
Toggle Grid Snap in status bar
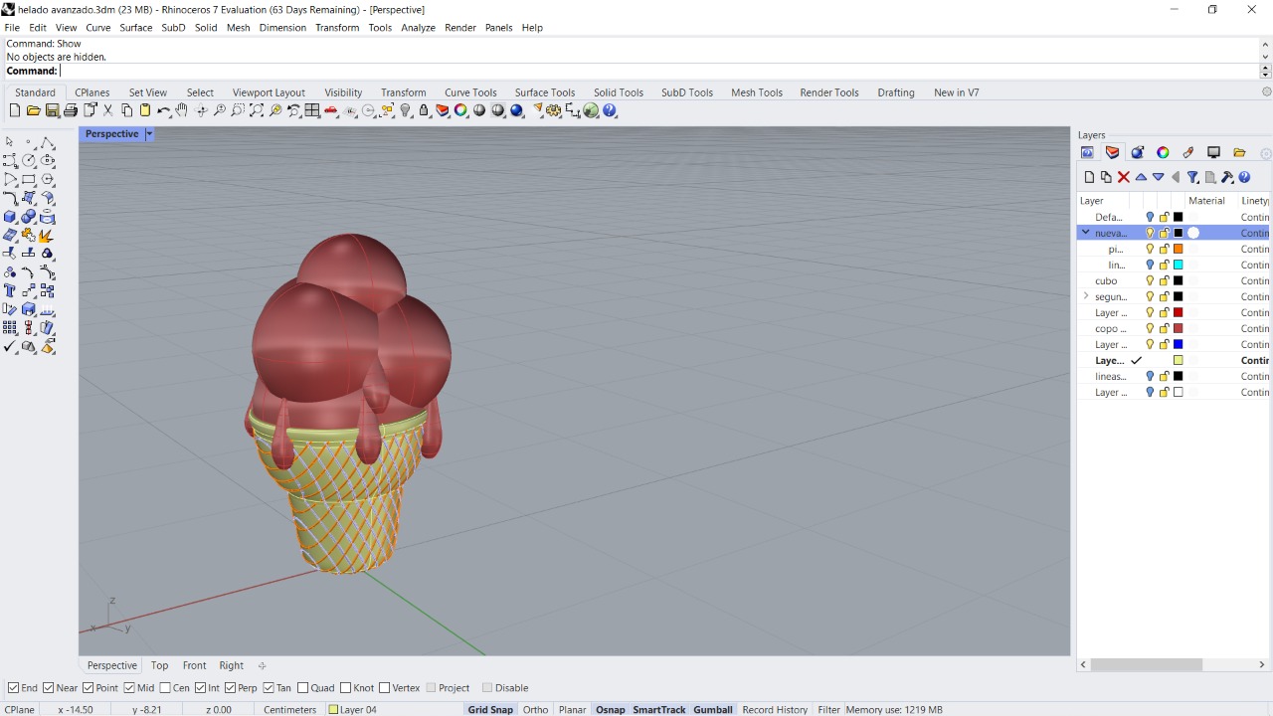[490, 710]
